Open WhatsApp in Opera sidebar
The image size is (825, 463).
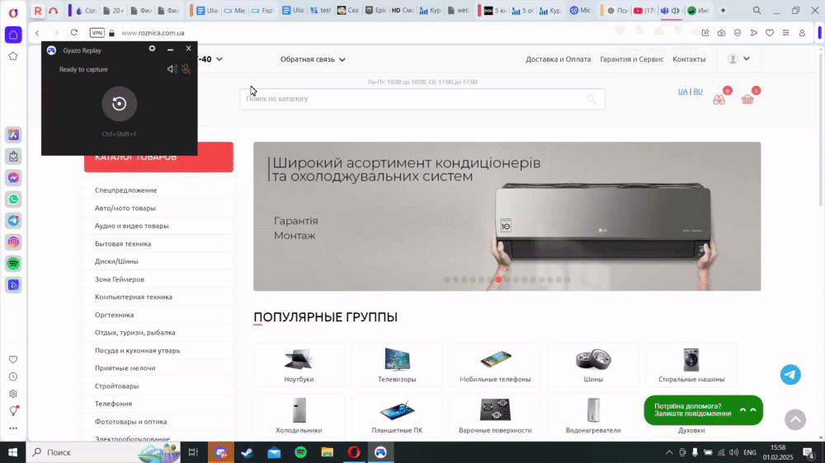click(13, 199)
